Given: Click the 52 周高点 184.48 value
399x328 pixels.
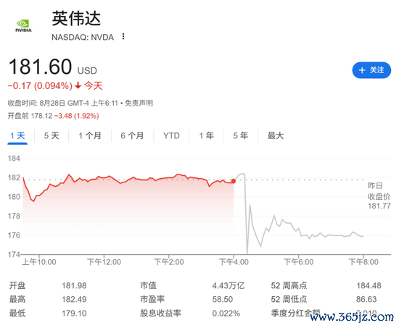Looking at the screenshot, I should point(369,285).
